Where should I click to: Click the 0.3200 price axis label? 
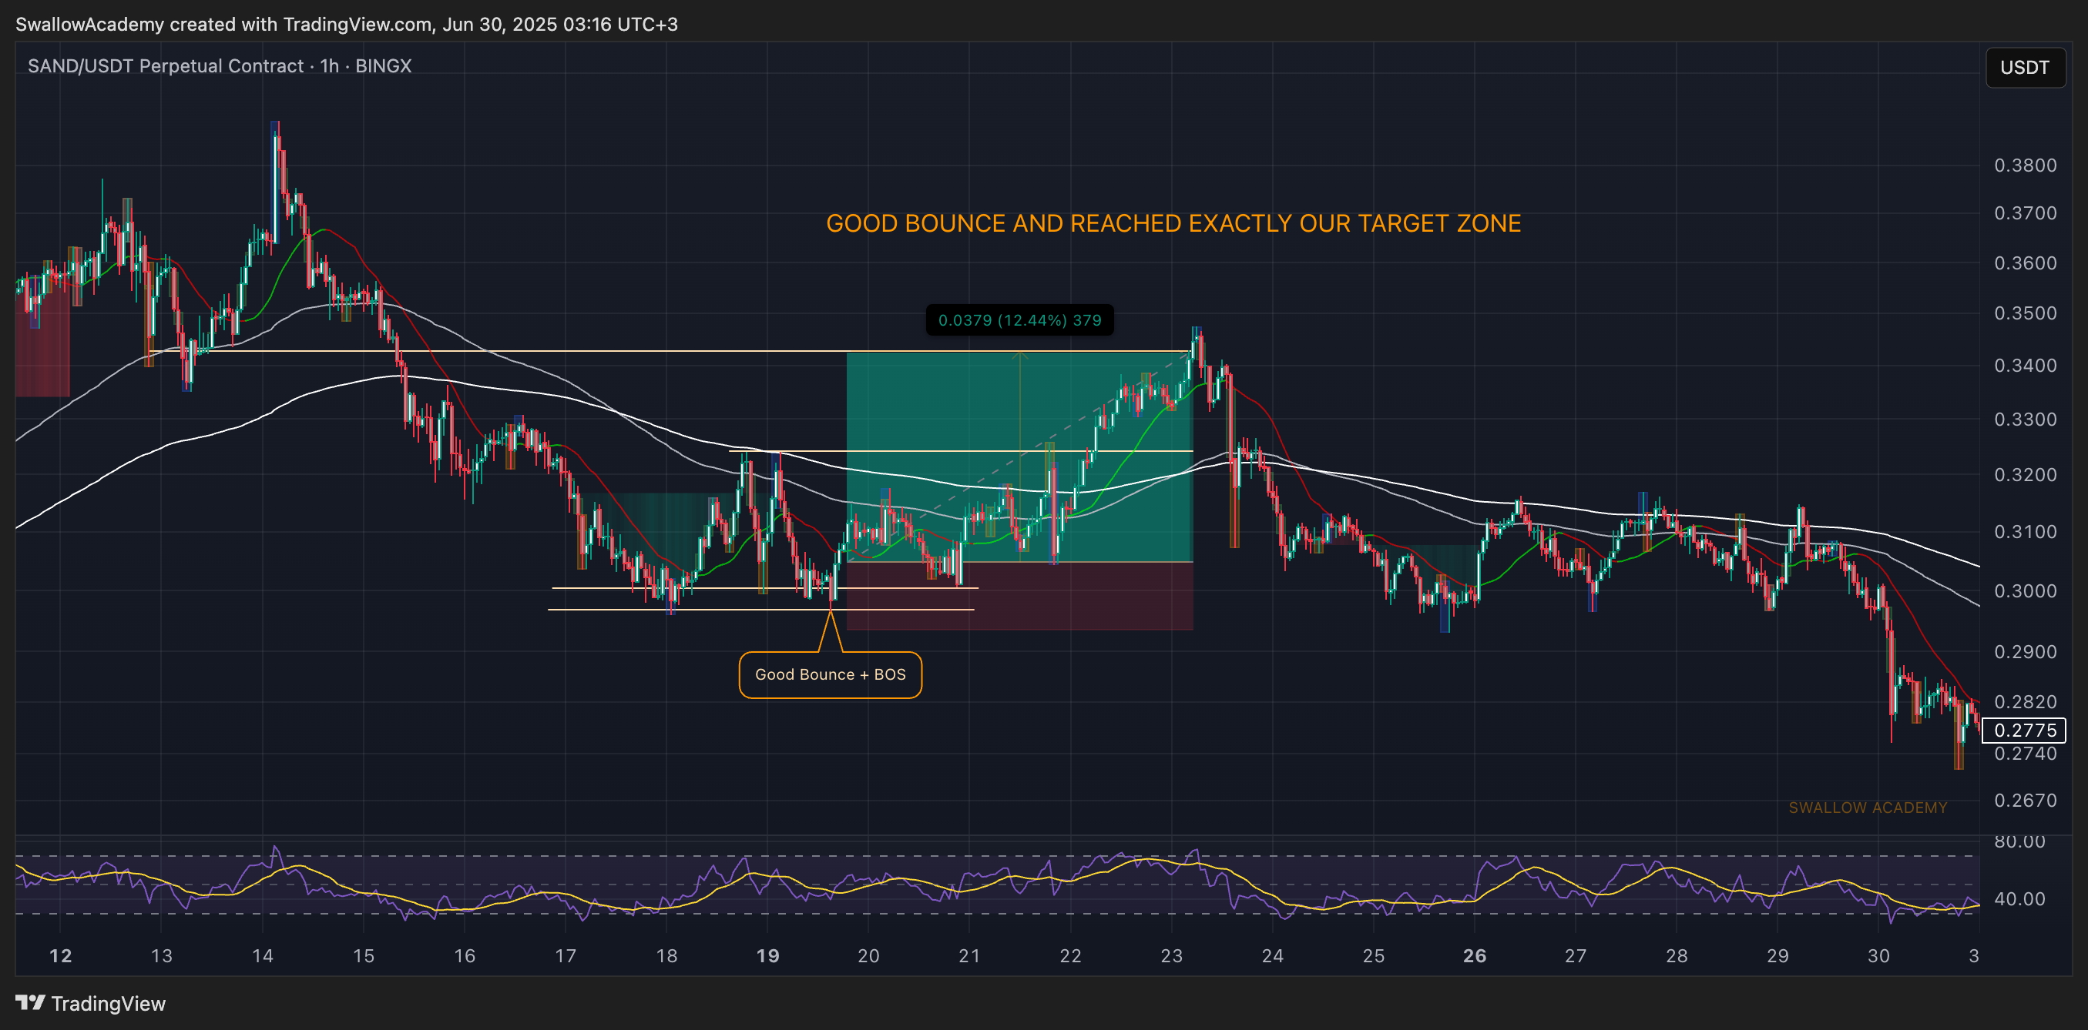click(x=2025, y=474)
